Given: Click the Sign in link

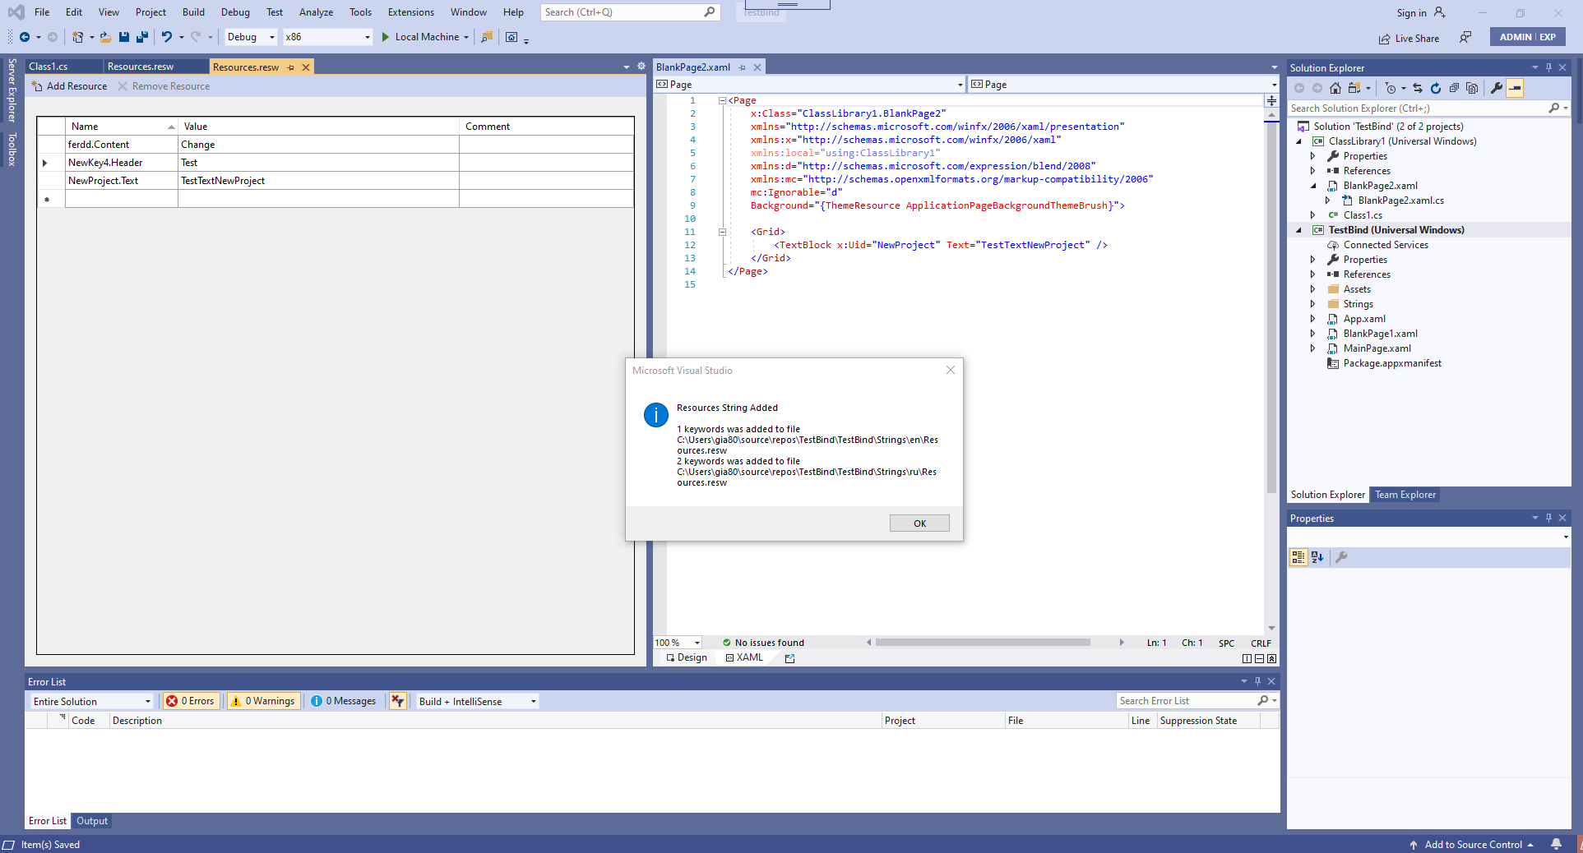Looking at the screenshot, I should click(x=1411, y=13).
